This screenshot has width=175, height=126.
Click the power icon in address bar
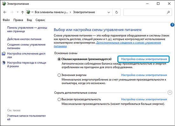pos(28,12)
